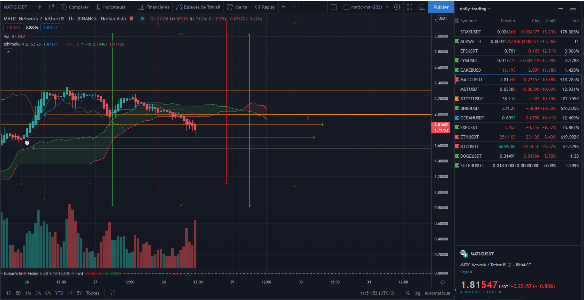This screenshot has height=300, width=584.
Task: Select the chart layout square icon
Action: 334,7
